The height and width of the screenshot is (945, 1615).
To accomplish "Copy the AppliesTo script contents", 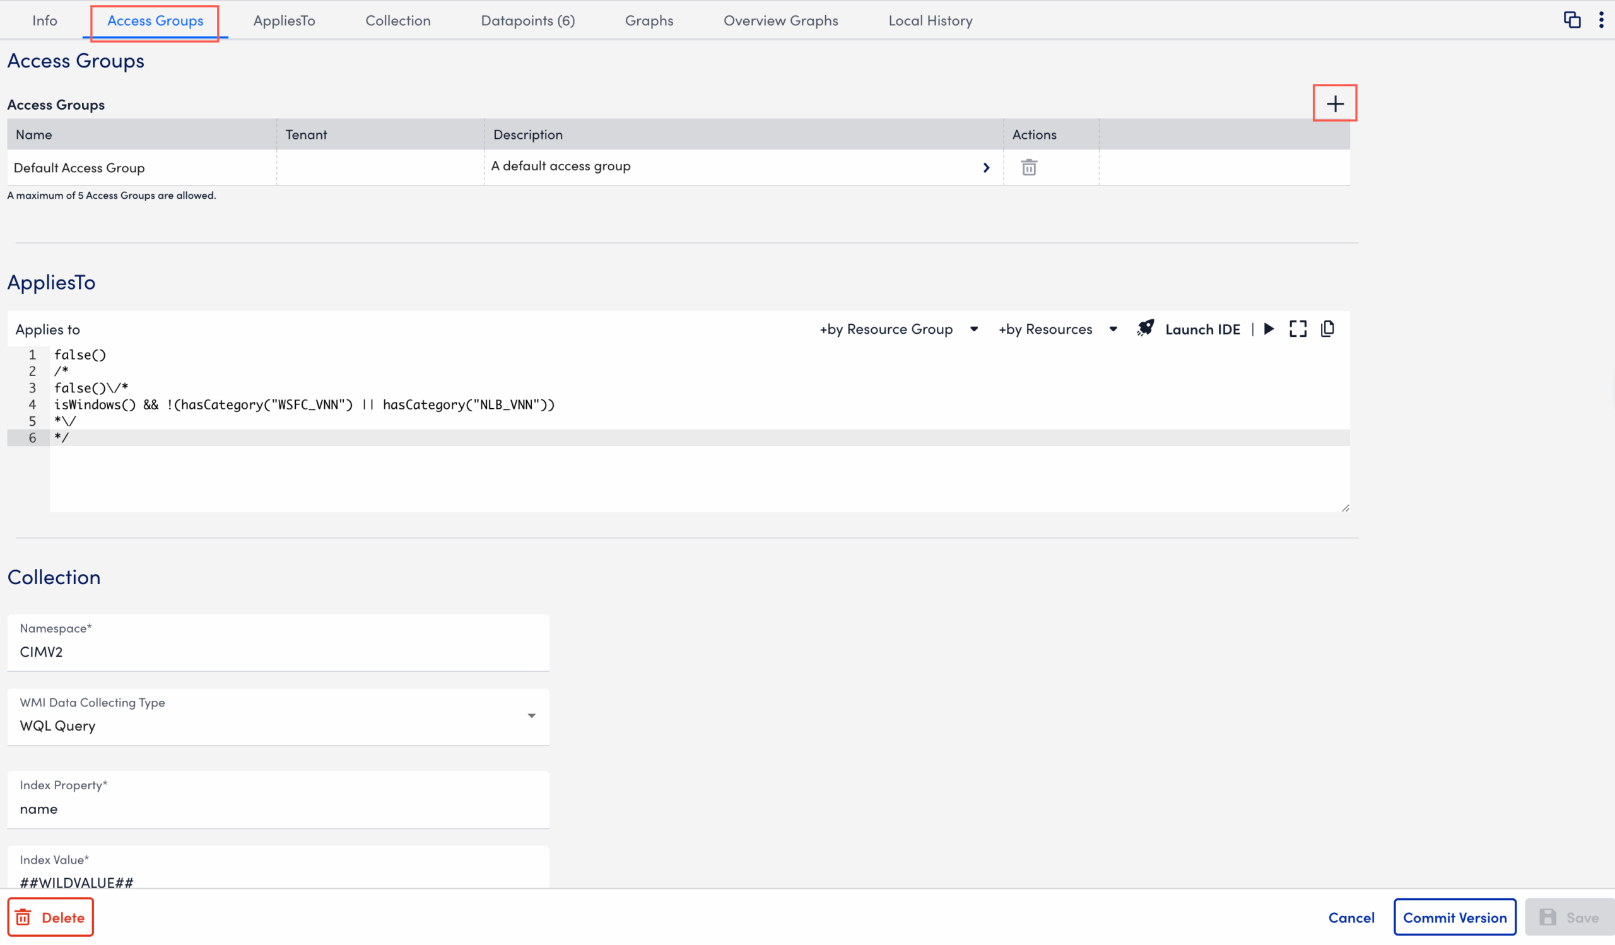I will pyautogui.click(x=1327, y=329).
